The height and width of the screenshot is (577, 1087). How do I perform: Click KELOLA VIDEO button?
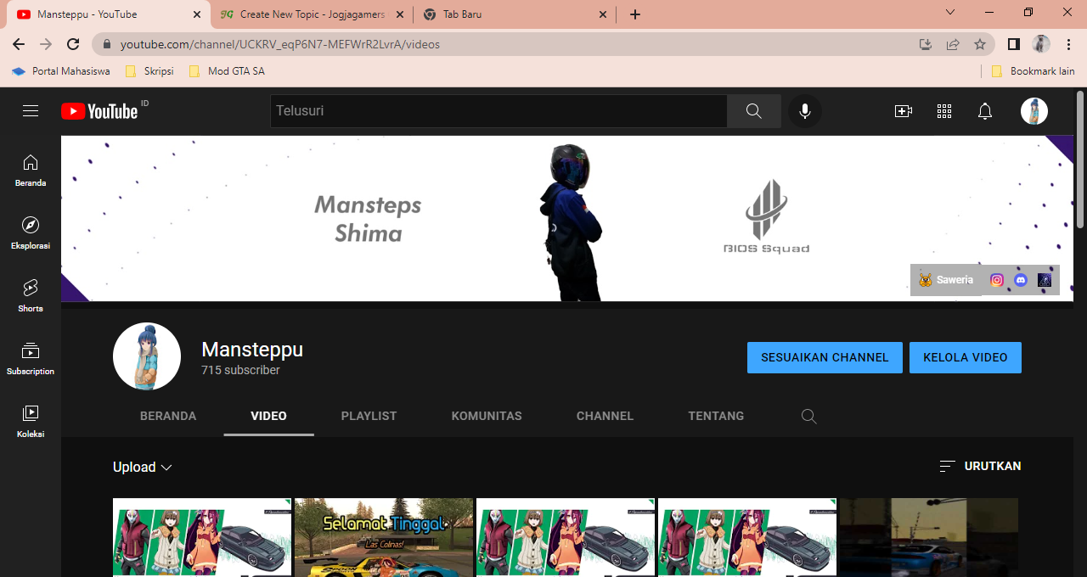tap(966, 358)
